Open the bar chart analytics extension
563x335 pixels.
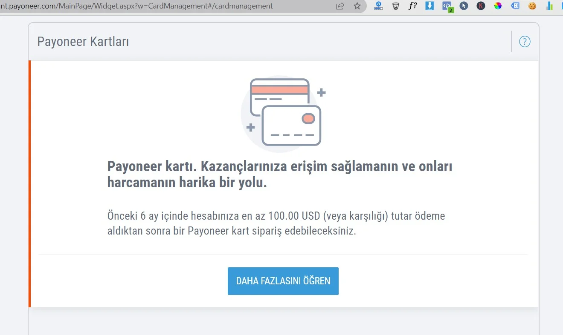[549, 6]
